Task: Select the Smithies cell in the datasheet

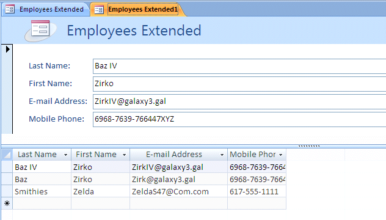Action: pyautogui.click(x=42, y=191)
